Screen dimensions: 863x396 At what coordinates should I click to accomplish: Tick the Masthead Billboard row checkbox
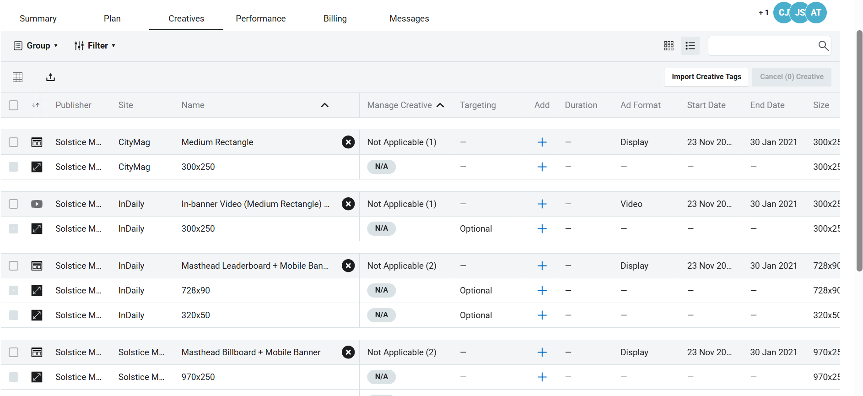pos(14,353)
